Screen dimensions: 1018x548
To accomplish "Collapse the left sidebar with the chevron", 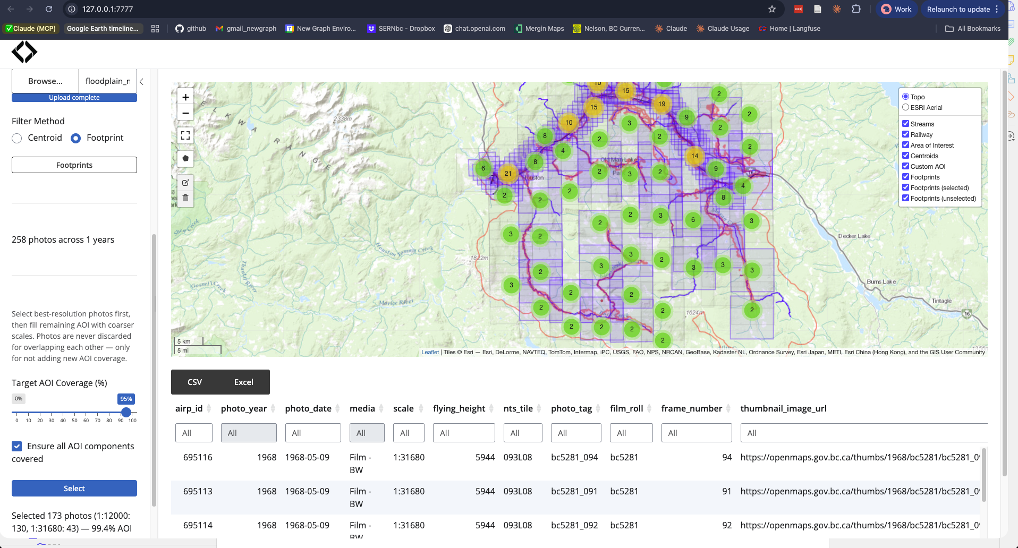I will tap(141, 82).
